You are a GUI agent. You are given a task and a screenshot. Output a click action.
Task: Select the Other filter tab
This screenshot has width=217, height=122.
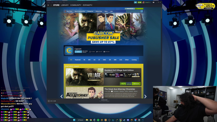127,60
